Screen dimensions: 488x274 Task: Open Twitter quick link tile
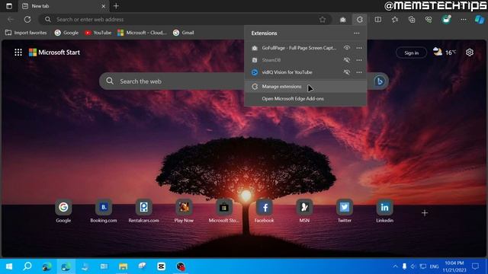345,212
